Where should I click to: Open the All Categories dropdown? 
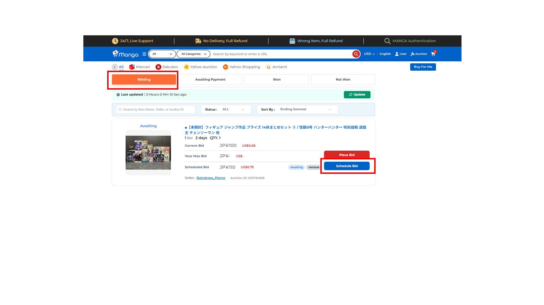point(193,54)
